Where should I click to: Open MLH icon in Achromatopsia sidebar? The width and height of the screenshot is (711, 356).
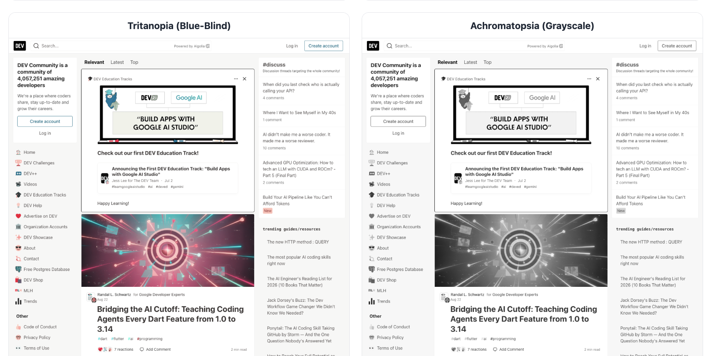[x=372, y=291]
